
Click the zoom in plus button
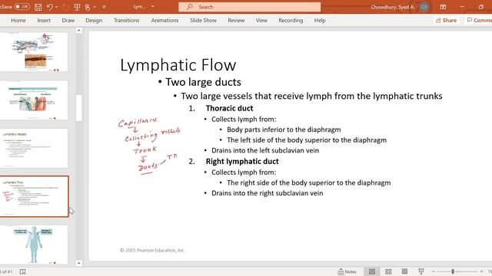click(481, 271)
